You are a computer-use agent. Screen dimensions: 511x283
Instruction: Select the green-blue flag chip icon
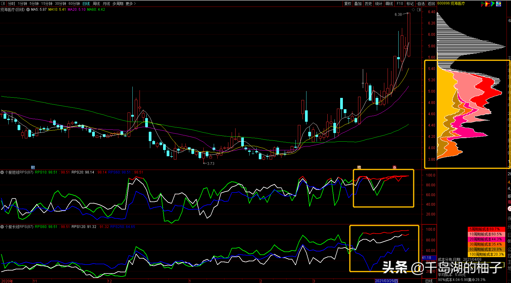[493, 4]
